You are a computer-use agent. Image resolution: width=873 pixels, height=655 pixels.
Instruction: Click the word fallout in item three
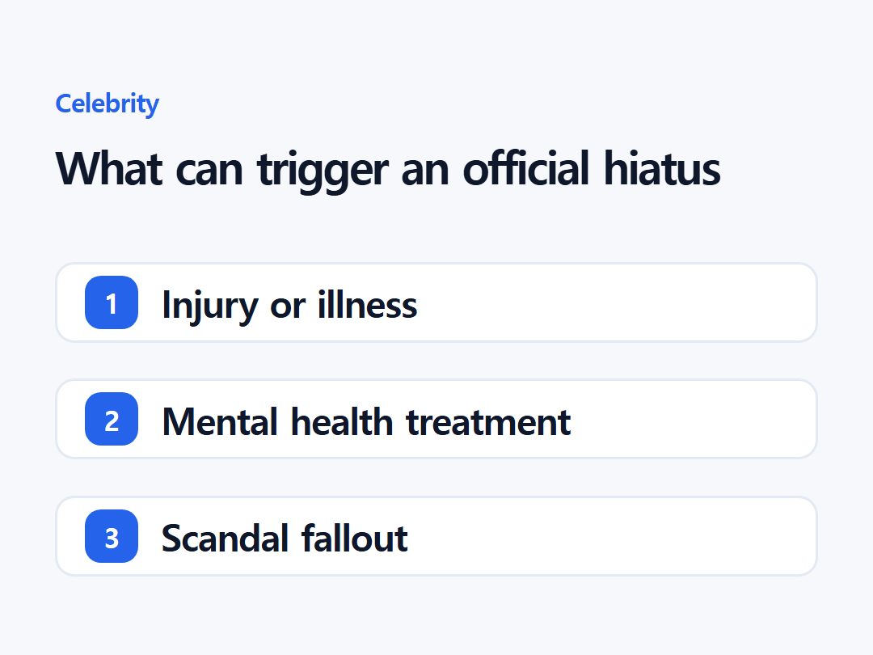point(355,538)
